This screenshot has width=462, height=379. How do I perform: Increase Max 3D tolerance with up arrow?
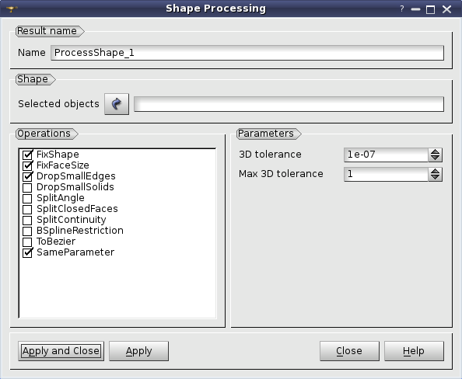[436, 172]
